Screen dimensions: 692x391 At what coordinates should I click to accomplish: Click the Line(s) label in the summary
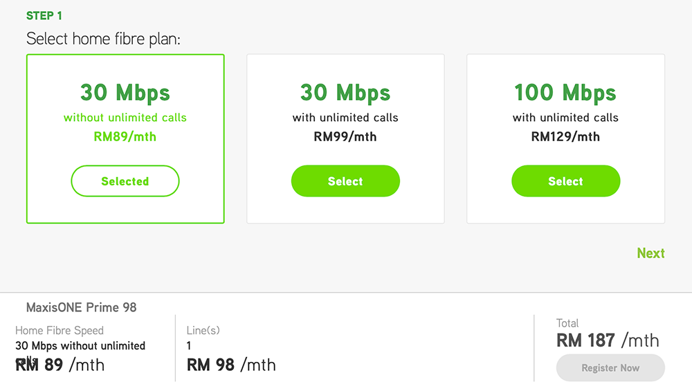pyautogui.click(x=203, y=331)
